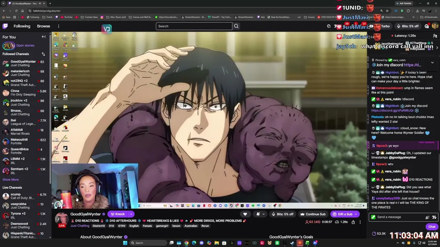Screen dimensions: 440x247
Task: Open the community list icon in chat
Action: [x=435, y=36]
